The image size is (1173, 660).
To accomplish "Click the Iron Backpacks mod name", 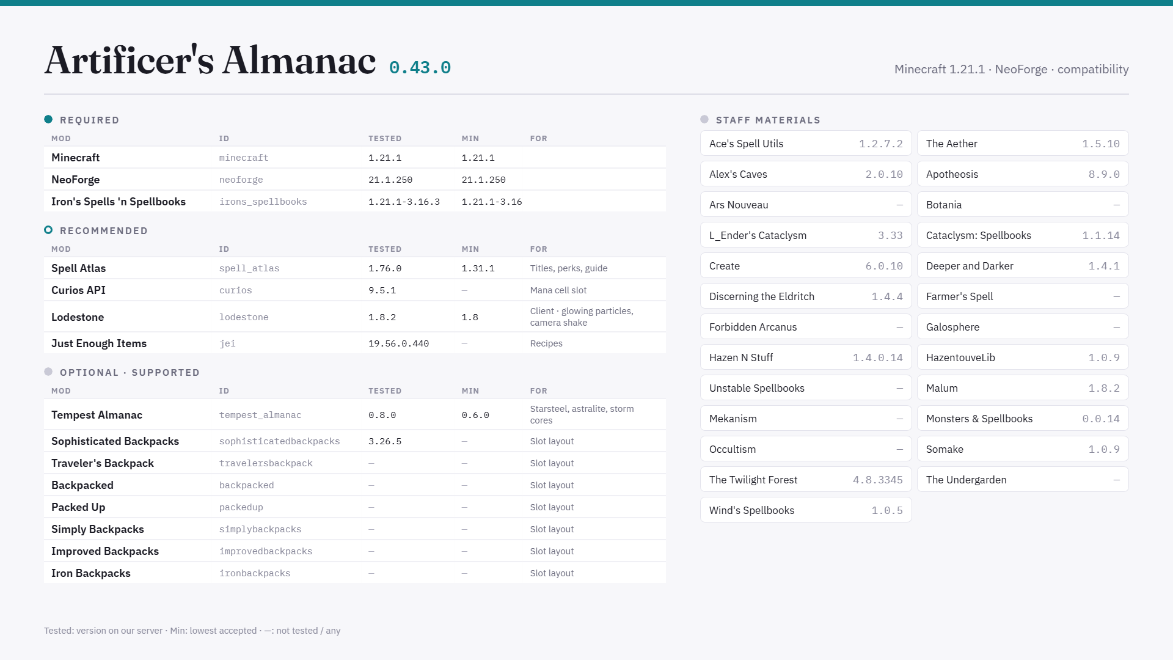I will (x=91, y=573).
